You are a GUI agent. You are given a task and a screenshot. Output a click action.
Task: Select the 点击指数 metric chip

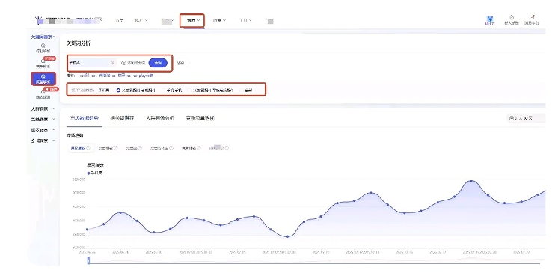coord(108,147)
